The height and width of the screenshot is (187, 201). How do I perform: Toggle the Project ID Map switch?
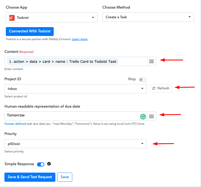tap(143, 80)
